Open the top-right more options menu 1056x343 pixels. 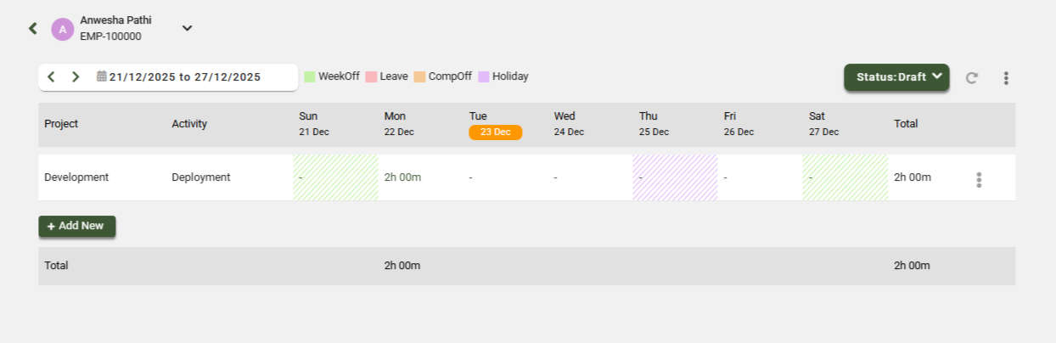[1006, 78]
